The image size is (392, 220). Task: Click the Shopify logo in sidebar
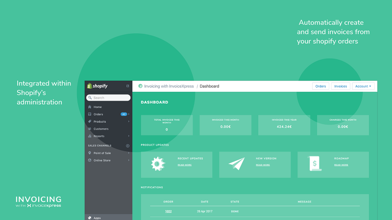[97, 86]
